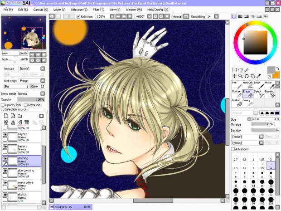Show the color wheel panel icon
This screenshot has height=211, width=281.
pos(234,16)
